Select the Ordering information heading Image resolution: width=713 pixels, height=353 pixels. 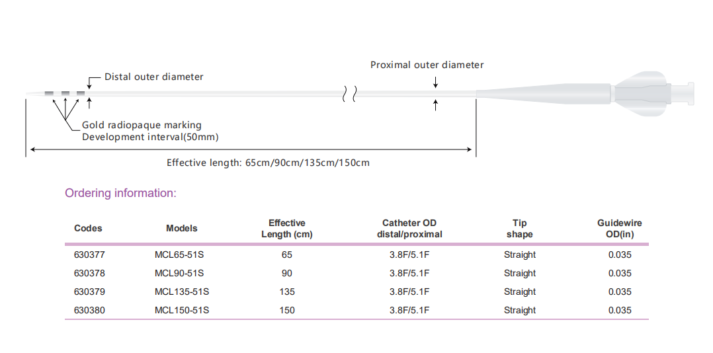tap(120, 193)
